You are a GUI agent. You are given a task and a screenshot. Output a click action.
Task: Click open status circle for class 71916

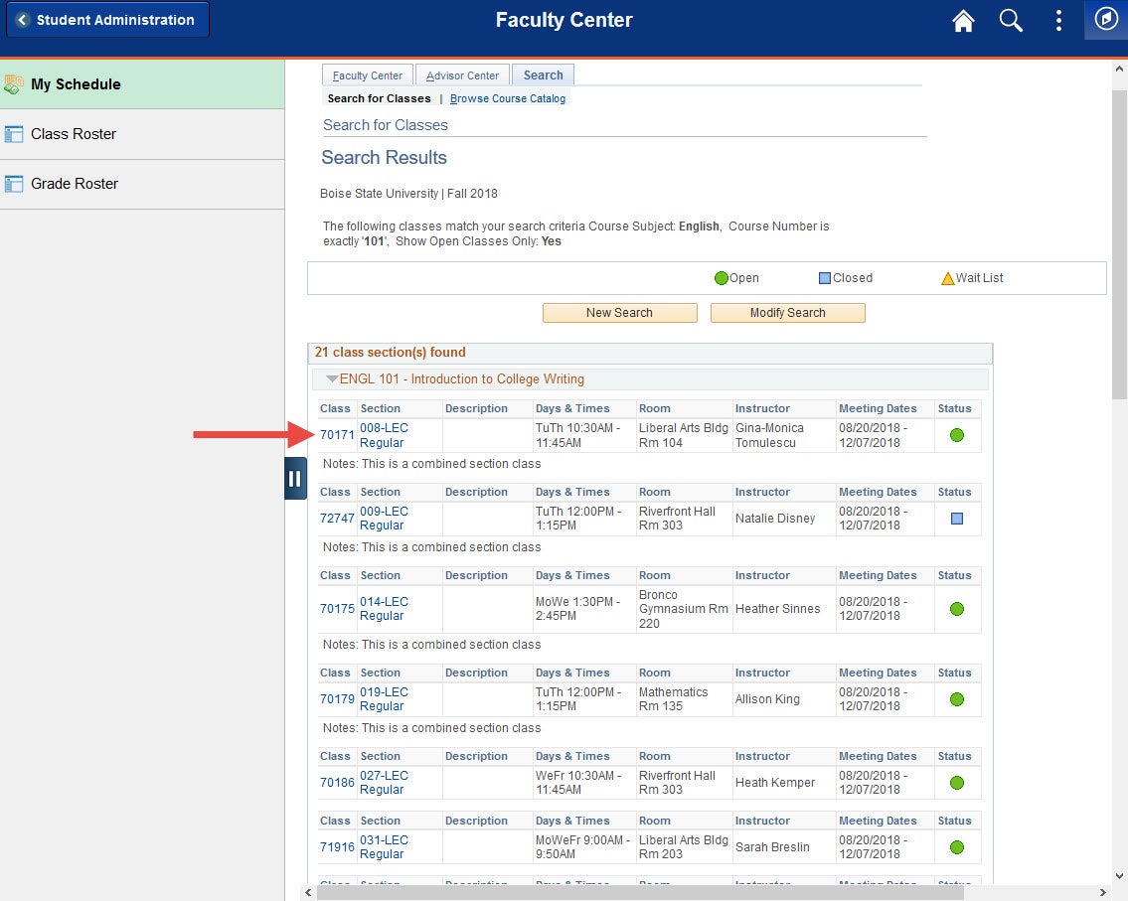957,847
